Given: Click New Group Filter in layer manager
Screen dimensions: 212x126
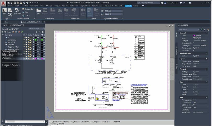Looking at the screenshot, I should [5, 32].
